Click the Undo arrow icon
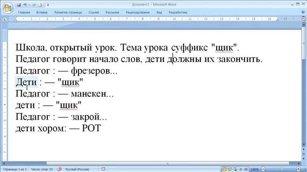 [x=25, y=4]
